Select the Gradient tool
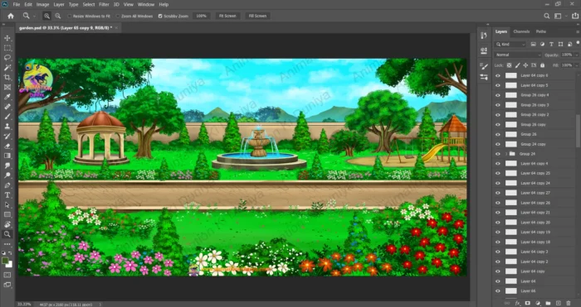This screenshot has height=307, width=581. [7, 156]
